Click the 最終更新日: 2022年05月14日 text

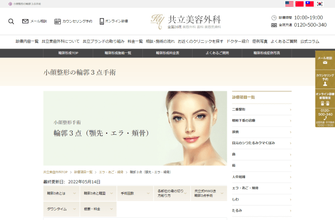pos(72,182)
